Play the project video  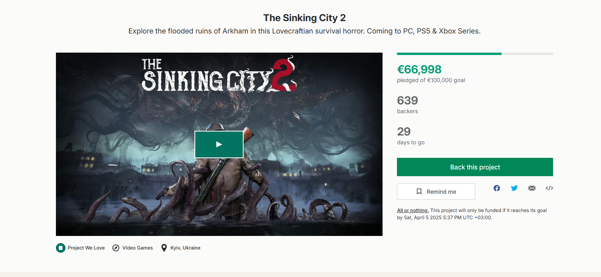[219, 144]
